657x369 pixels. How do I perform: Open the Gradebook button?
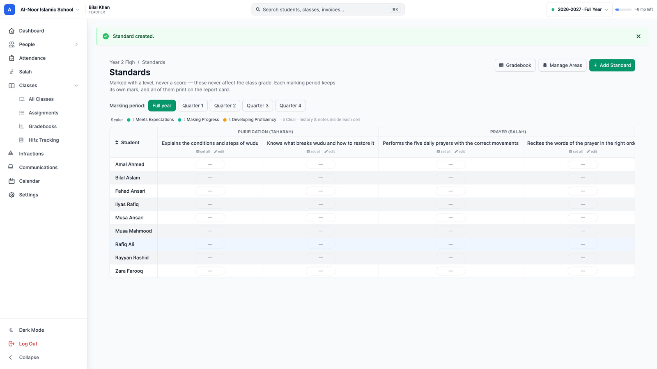pyautogui.click(x=515, y=65)
